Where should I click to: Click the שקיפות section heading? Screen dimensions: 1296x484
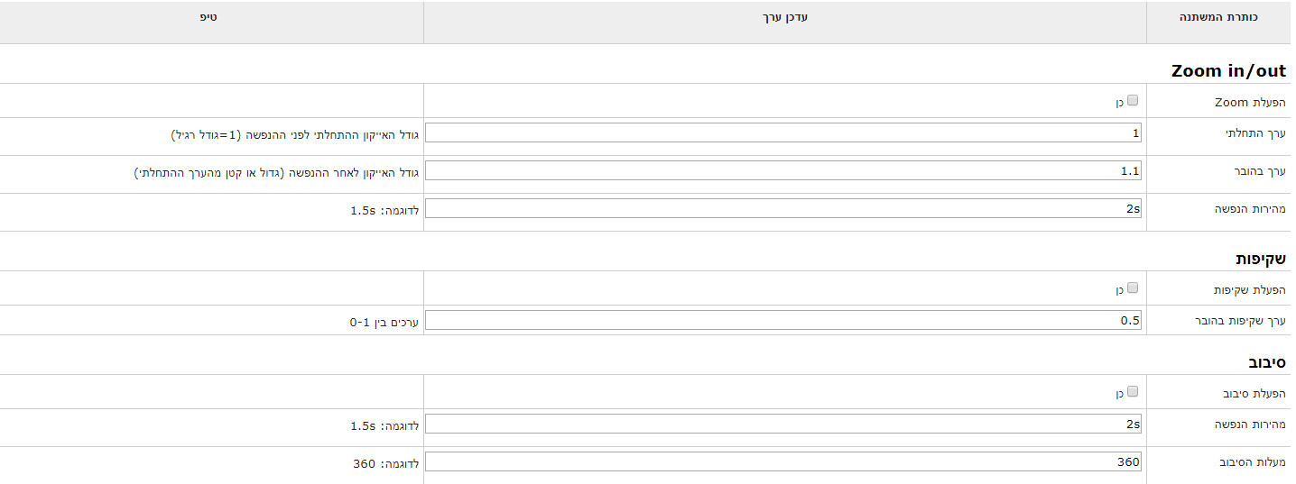1261,259
